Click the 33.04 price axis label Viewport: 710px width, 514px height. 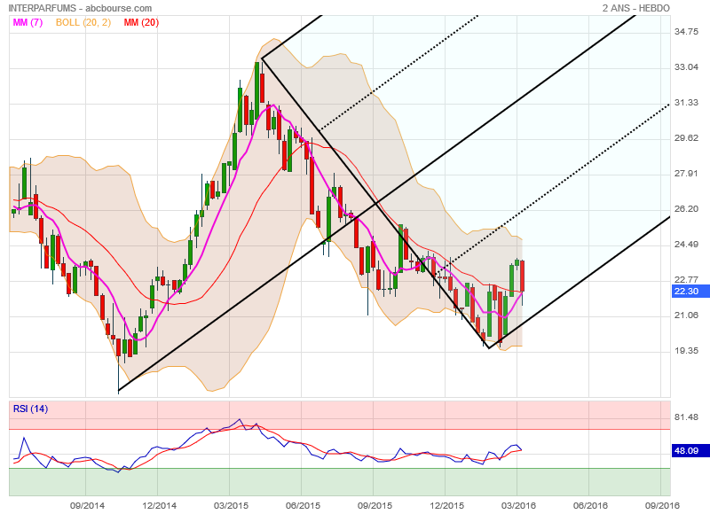click(x=686, y=66)
